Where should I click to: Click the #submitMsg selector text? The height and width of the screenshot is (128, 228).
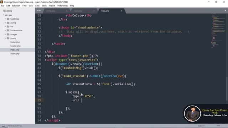pyautogui.click(x=72, y=68)
